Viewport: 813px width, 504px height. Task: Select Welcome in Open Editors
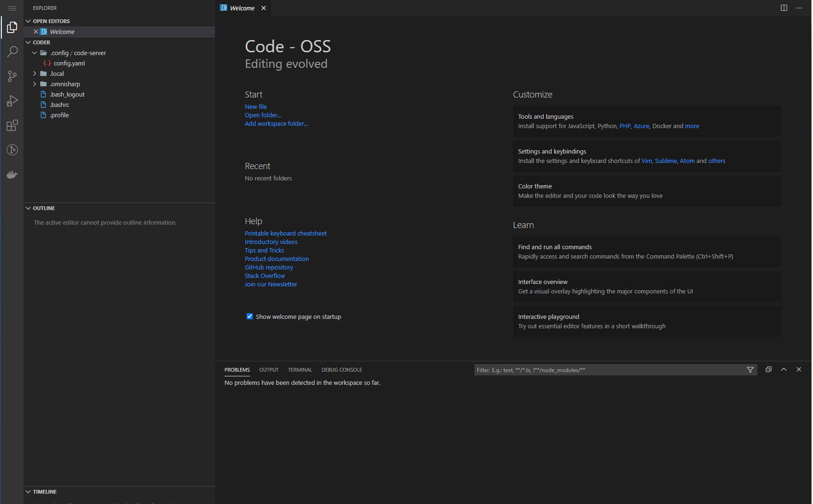point(119,32)
